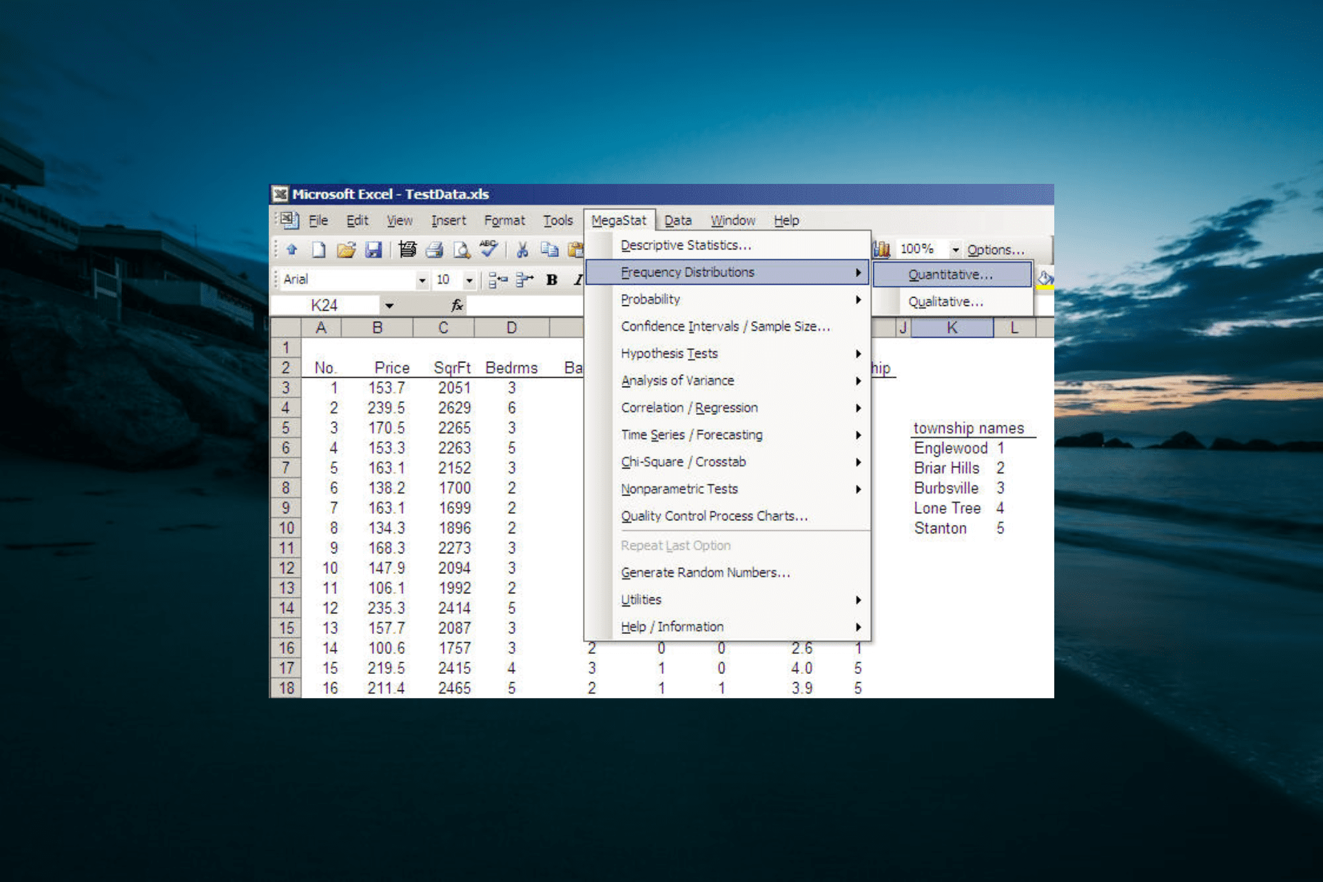
Task: Click cell with price 239.5
Action: pyautogui.click(x=378, y=408)
